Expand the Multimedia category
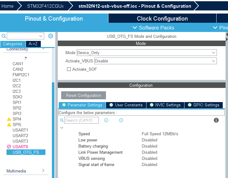Image resolution: width=228 pixels, height=178 pixels. [43, 171]
